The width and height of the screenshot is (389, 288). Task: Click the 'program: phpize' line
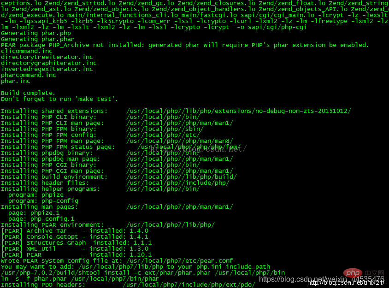pos(36,195)
